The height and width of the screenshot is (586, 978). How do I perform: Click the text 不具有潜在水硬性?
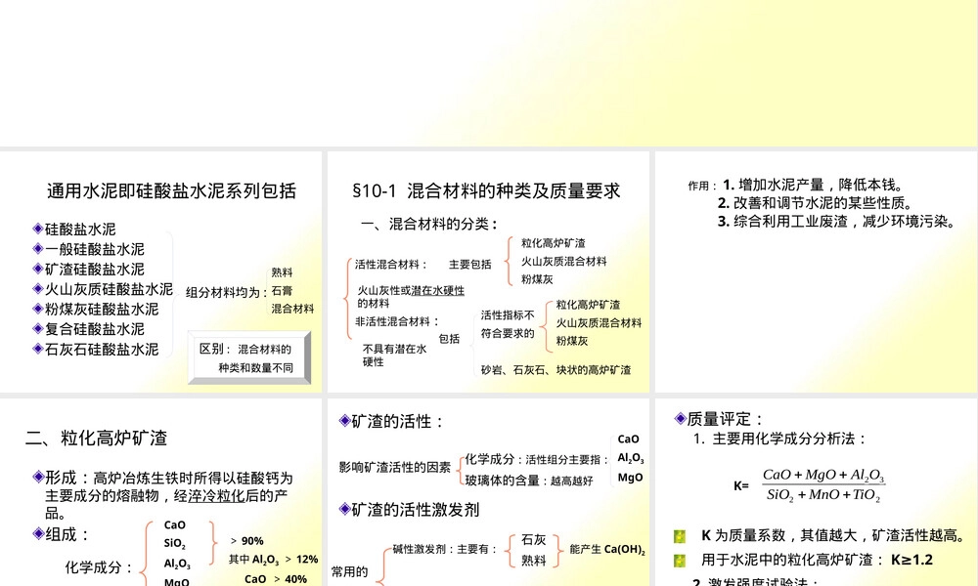[x=395, y=355]
